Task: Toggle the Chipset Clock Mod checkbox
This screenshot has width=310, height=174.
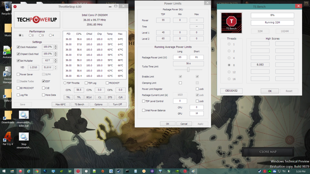Action: tap(18, 54)
